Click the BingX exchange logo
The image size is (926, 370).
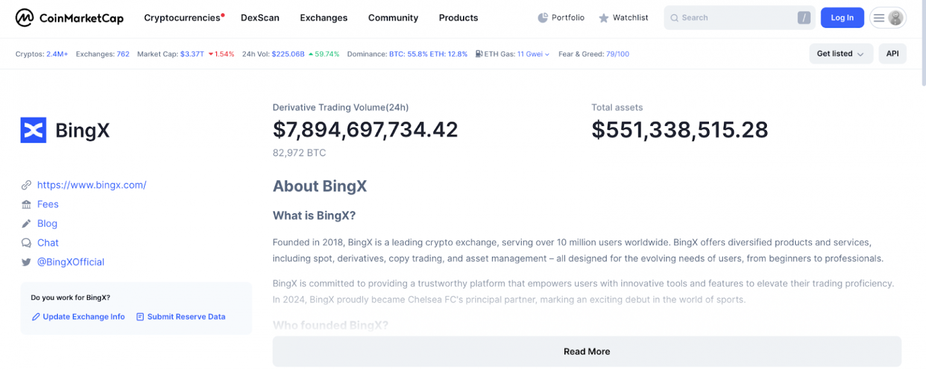click(x=33, y=130)
